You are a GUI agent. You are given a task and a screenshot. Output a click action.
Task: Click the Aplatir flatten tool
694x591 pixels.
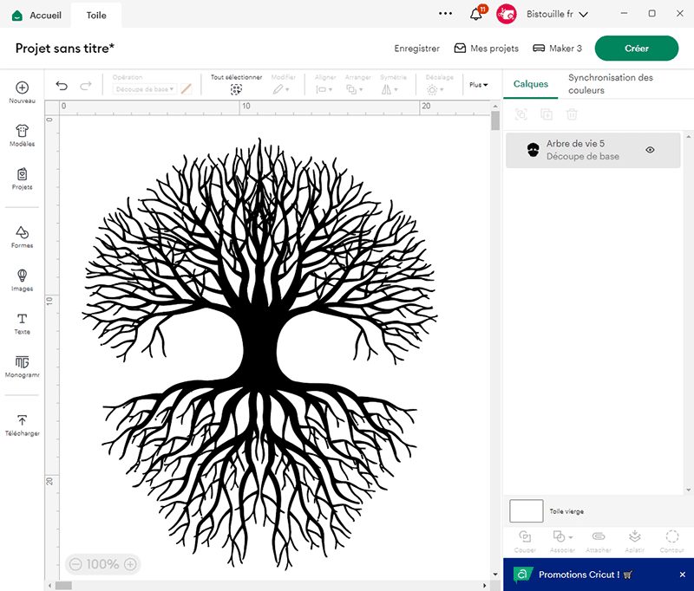pos(635,542)
